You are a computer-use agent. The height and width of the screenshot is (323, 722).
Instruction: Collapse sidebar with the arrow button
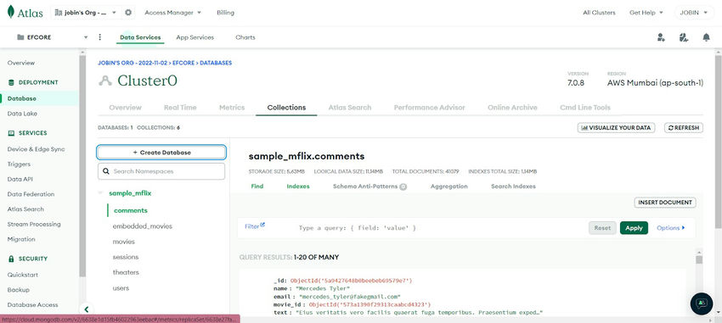86,309
